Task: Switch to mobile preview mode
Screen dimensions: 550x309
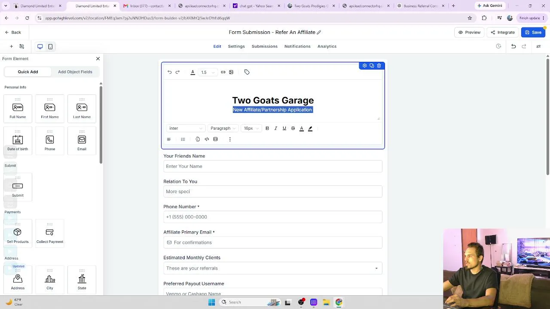Action: click(50, 46)
